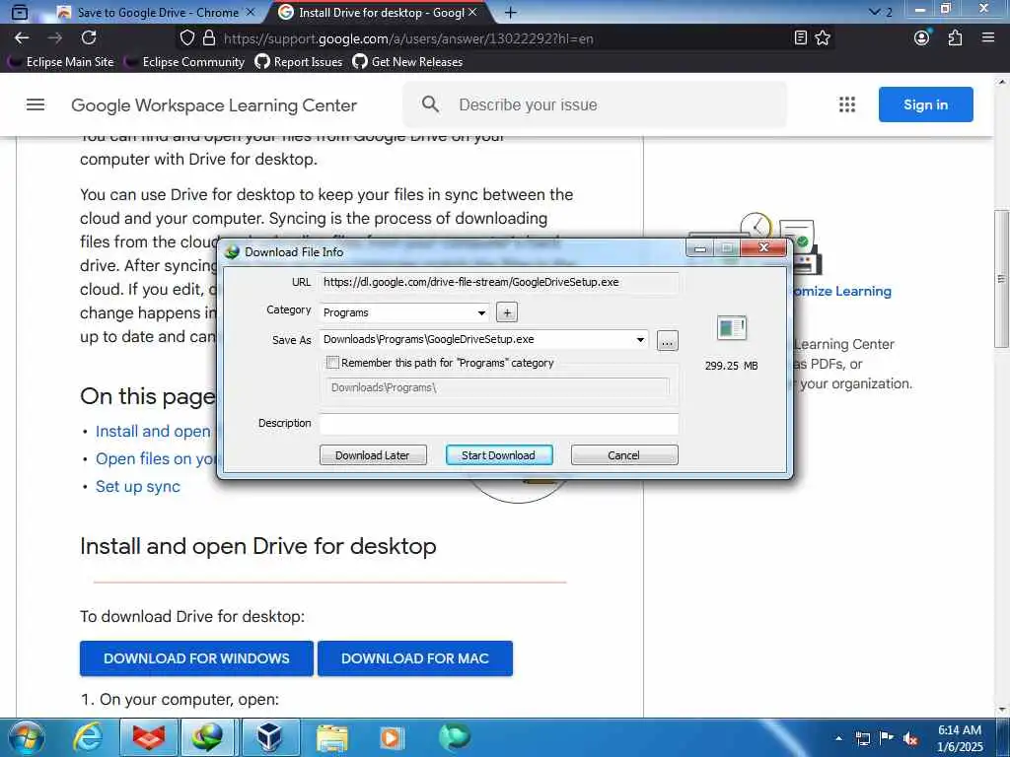Close the Save to Google Drive tab

click(251, 12)
